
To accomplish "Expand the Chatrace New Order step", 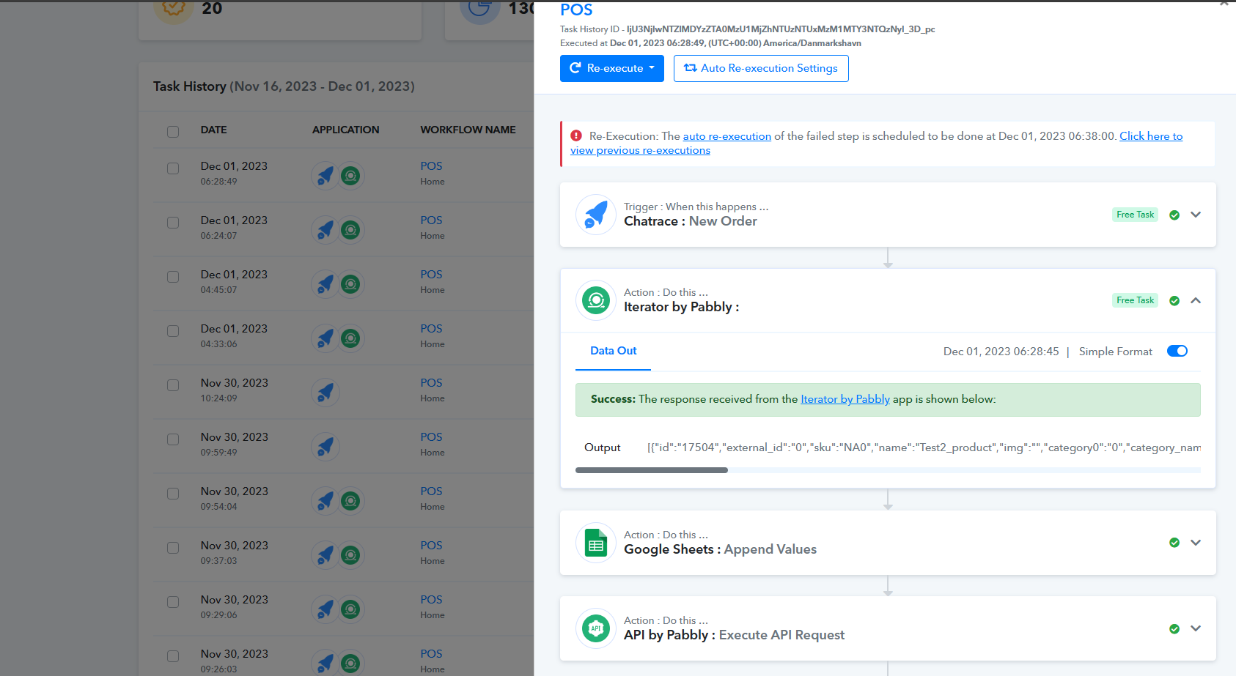I will pyautogui.click(x=1196, y=215).
